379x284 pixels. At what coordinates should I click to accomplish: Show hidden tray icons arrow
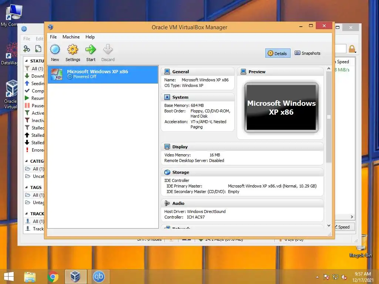tap(317, 277)
